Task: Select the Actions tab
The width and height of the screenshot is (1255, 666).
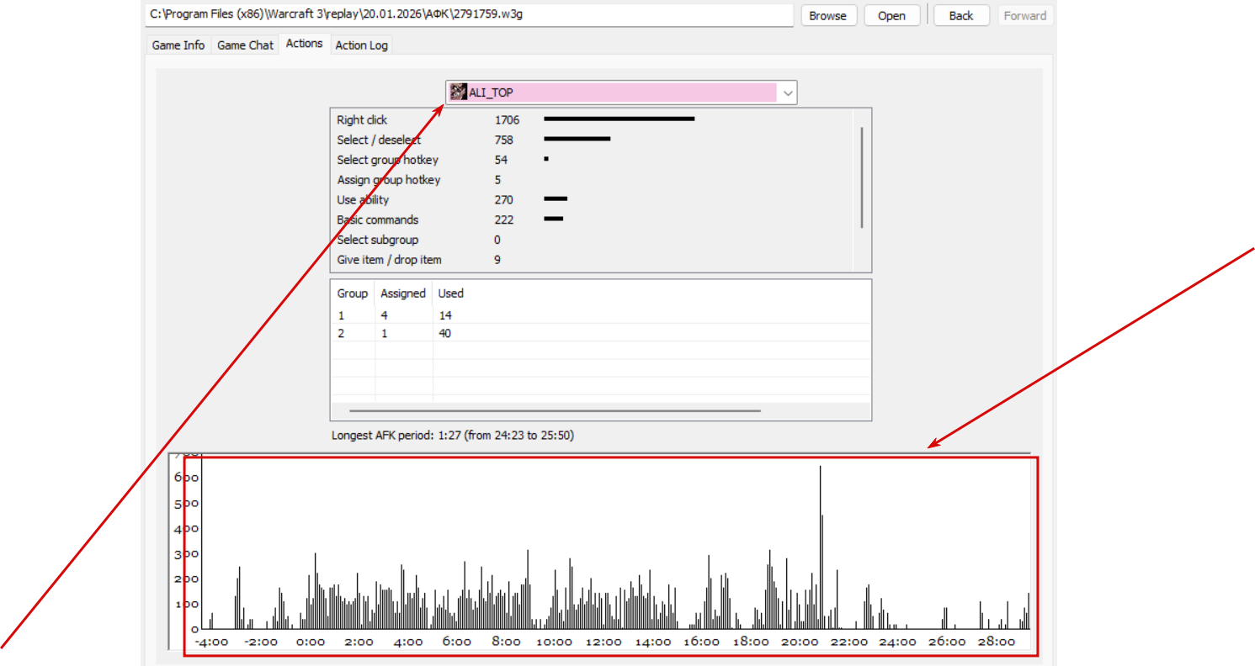Action: pos(305,44)
